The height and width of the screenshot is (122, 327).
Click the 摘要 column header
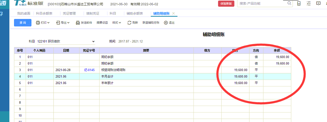pos(146,50)
